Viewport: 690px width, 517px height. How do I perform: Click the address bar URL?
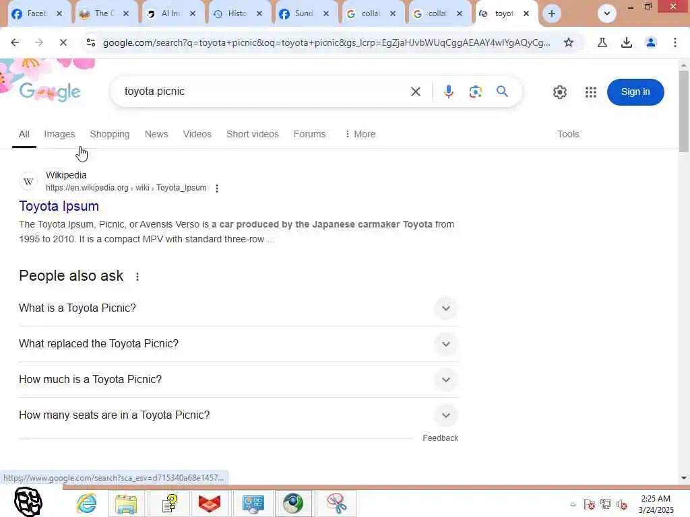(x=326, y=42)
